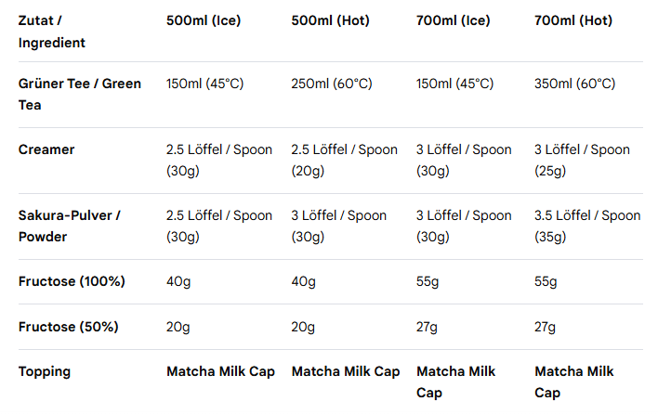Click the 3.5 Löffel (35g) Sakura cell

coord(587,226)
